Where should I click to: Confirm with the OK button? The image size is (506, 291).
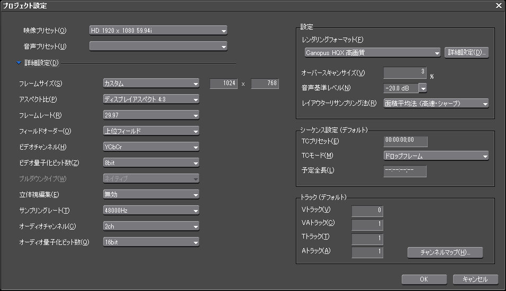[x=424, y=279]
